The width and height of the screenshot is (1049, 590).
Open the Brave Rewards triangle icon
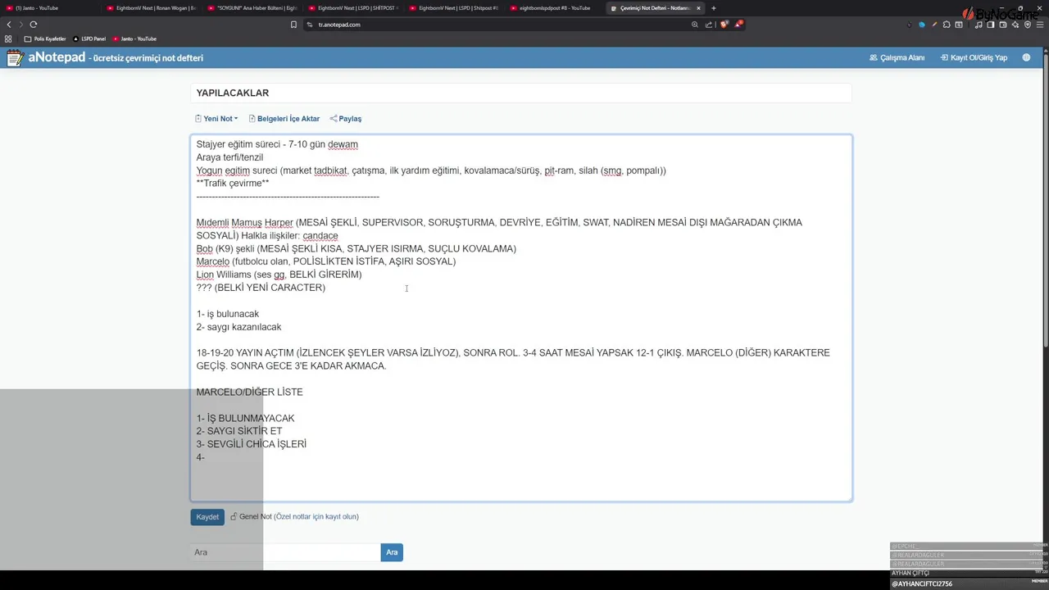738,25
